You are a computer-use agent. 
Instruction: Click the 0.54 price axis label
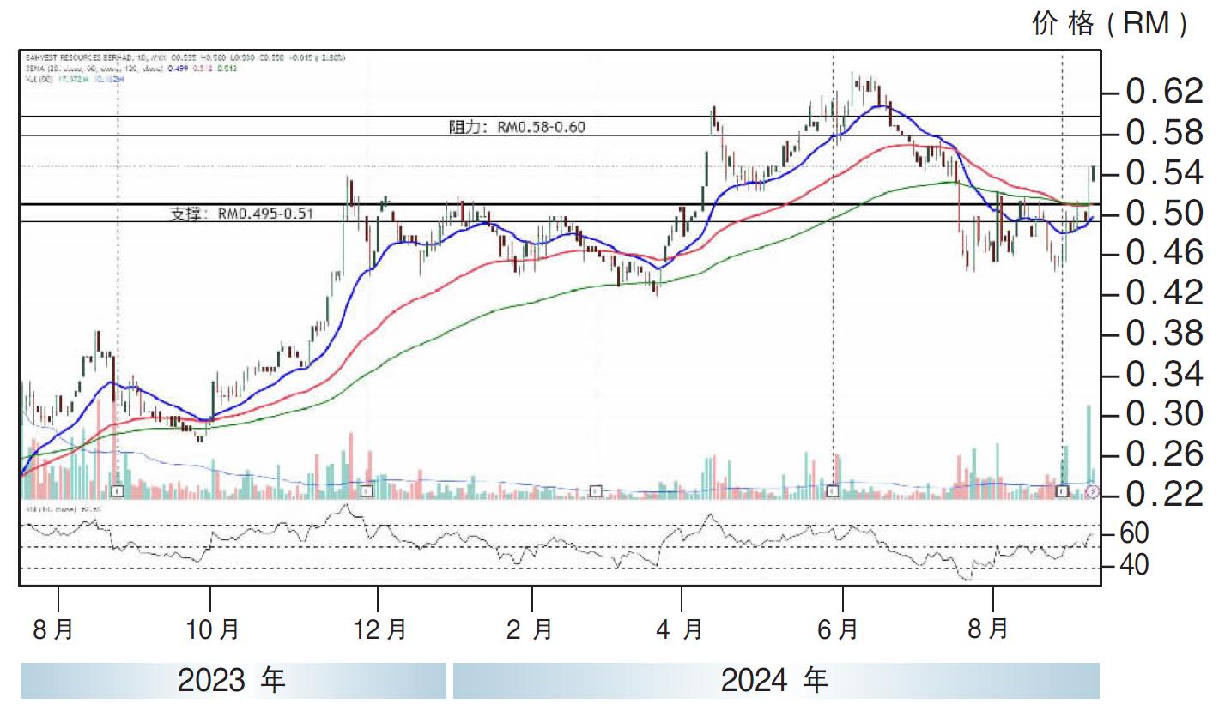[1163, 173]
